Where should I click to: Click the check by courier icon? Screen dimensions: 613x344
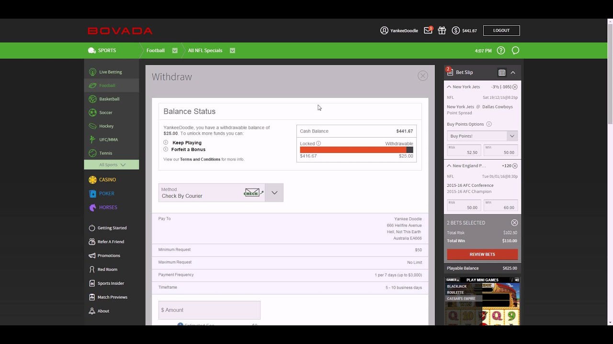[253, 193]
